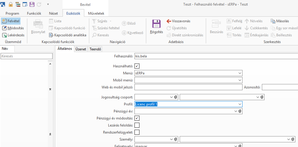
Task: Toggle the Lezárás feloldás checkbox
Action: click(x=137, y=125)
